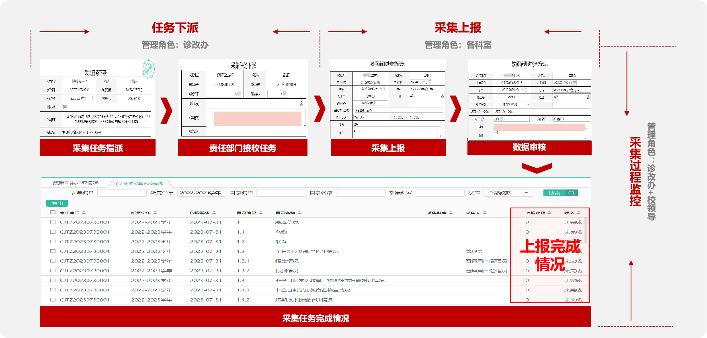Check the row with 目录编码 1.4.1
Image resolution: width=707 pixels, height=338 pixels.
point(53,290)
